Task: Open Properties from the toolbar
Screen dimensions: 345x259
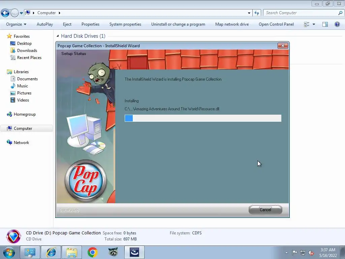Action: (x=90, y=24)
